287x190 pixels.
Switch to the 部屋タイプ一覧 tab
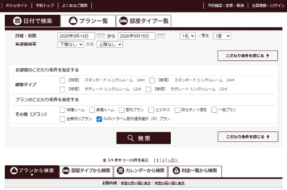pyautogui.click(x=143, y=21)
